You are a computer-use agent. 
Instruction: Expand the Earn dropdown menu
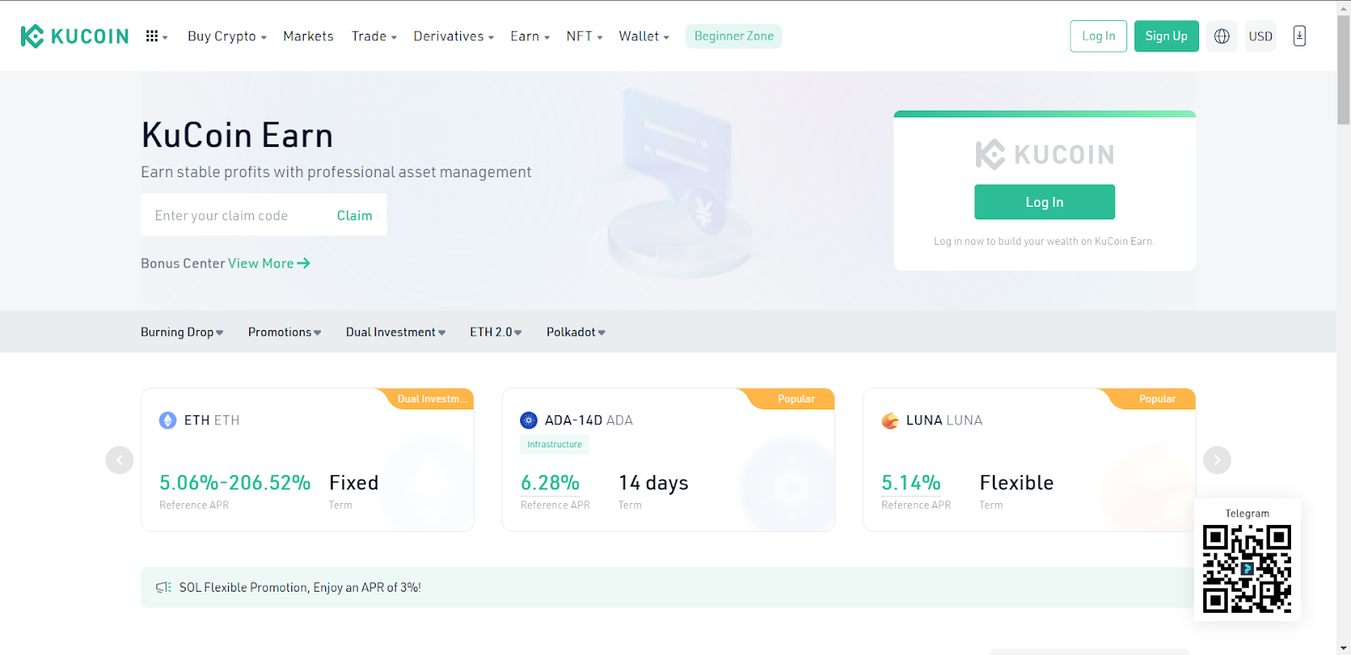pos(530,36)
